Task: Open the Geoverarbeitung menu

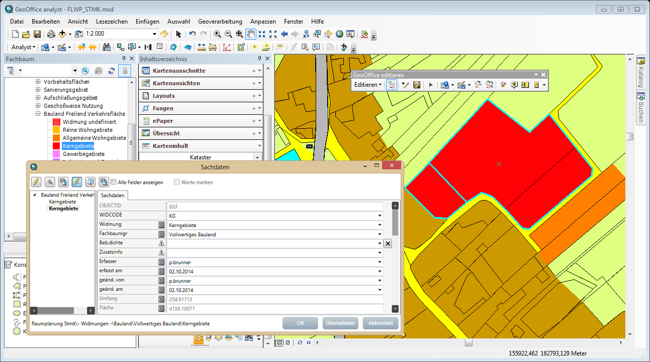Action: click(x=220, y=22)
